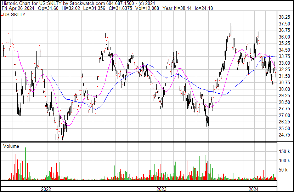Click the Year hi=38.44 value in header
The height and width of the screenshot is (192, 294).
pyautogui.click(x=177, y=8)
